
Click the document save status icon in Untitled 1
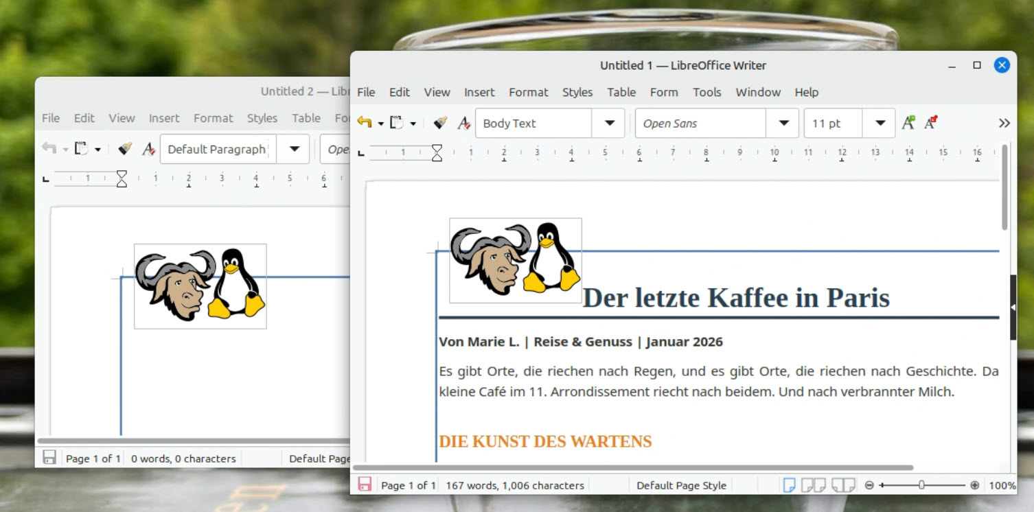pos(365,485)
